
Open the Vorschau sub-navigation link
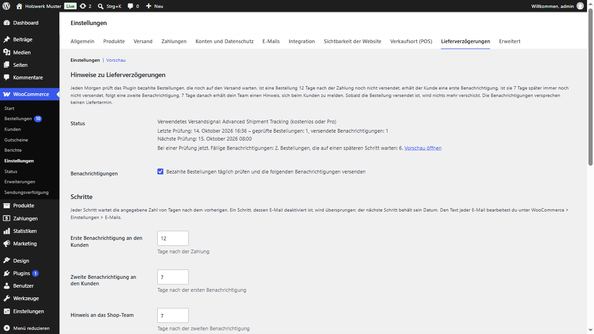pyautogui.click(x=116, y=60)
